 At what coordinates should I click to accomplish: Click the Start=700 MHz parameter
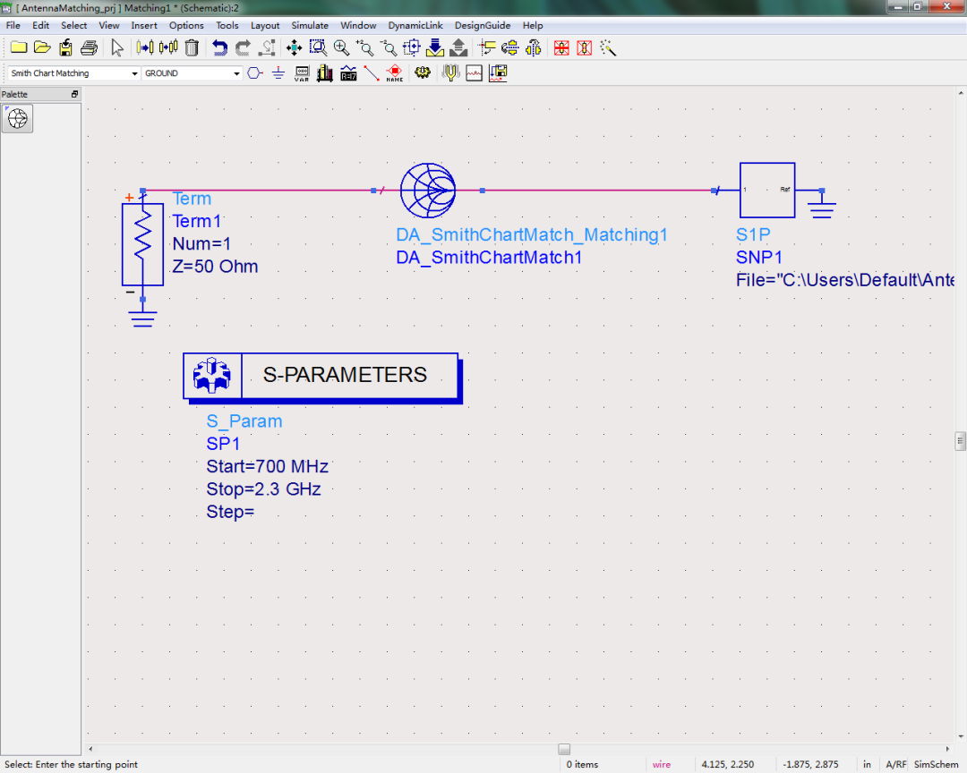point(267,466)
